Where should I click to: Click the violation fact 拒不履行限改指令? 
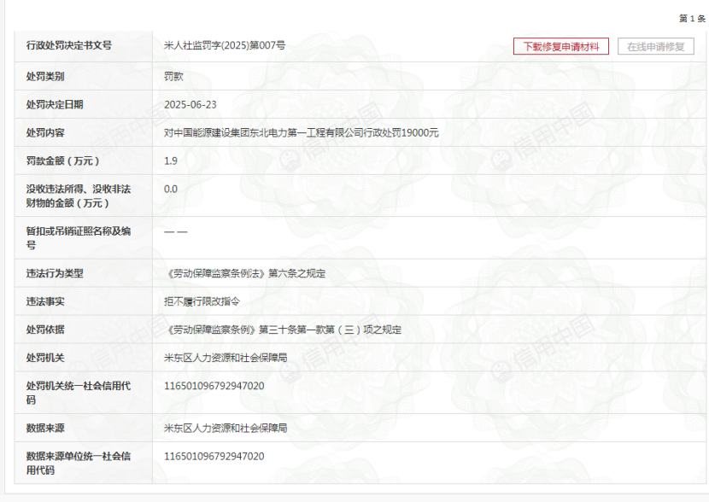(202, 301)
